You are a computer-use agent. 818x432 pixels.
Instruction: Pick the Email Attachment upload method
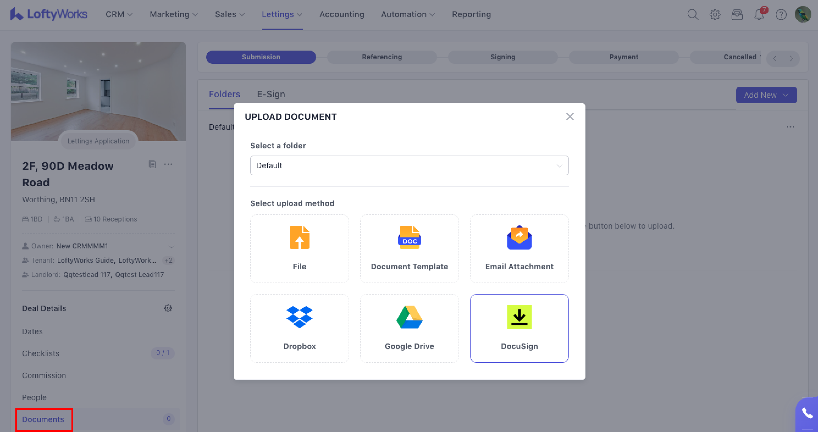click(519, 248)
